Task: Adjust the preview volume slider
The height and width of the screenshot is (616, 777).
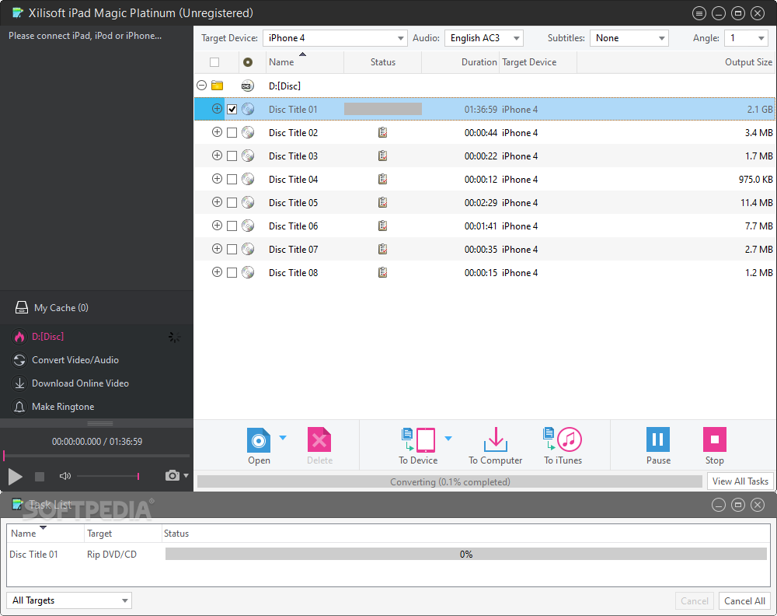Action: pos(107,476)
